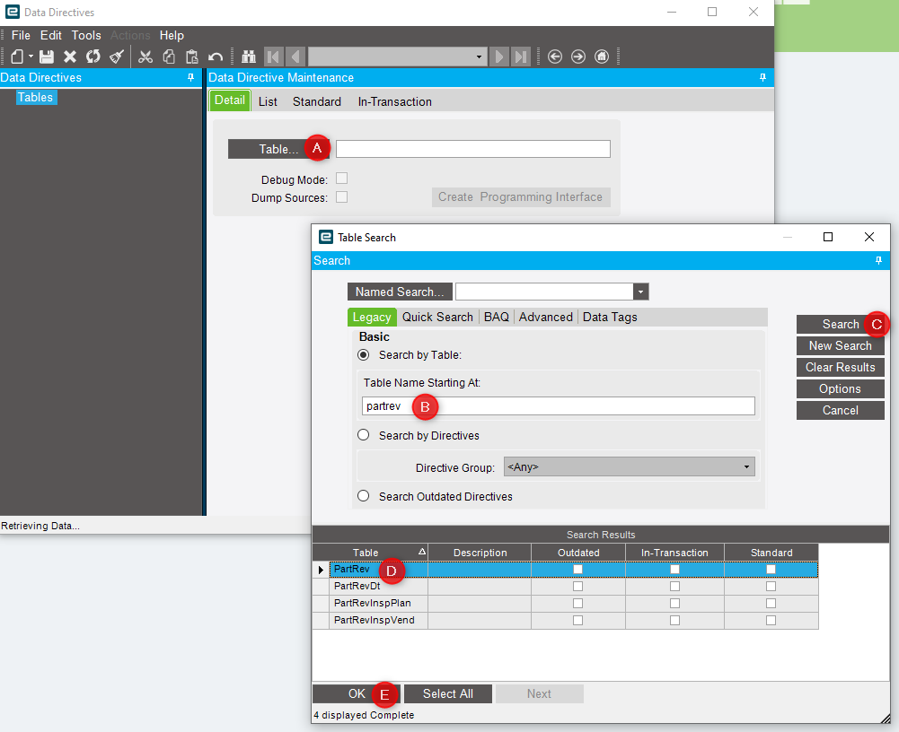Viewport: 899px width, 732px height.
Task: Switch to the Quick Search tab
Action: pos(437,317)
